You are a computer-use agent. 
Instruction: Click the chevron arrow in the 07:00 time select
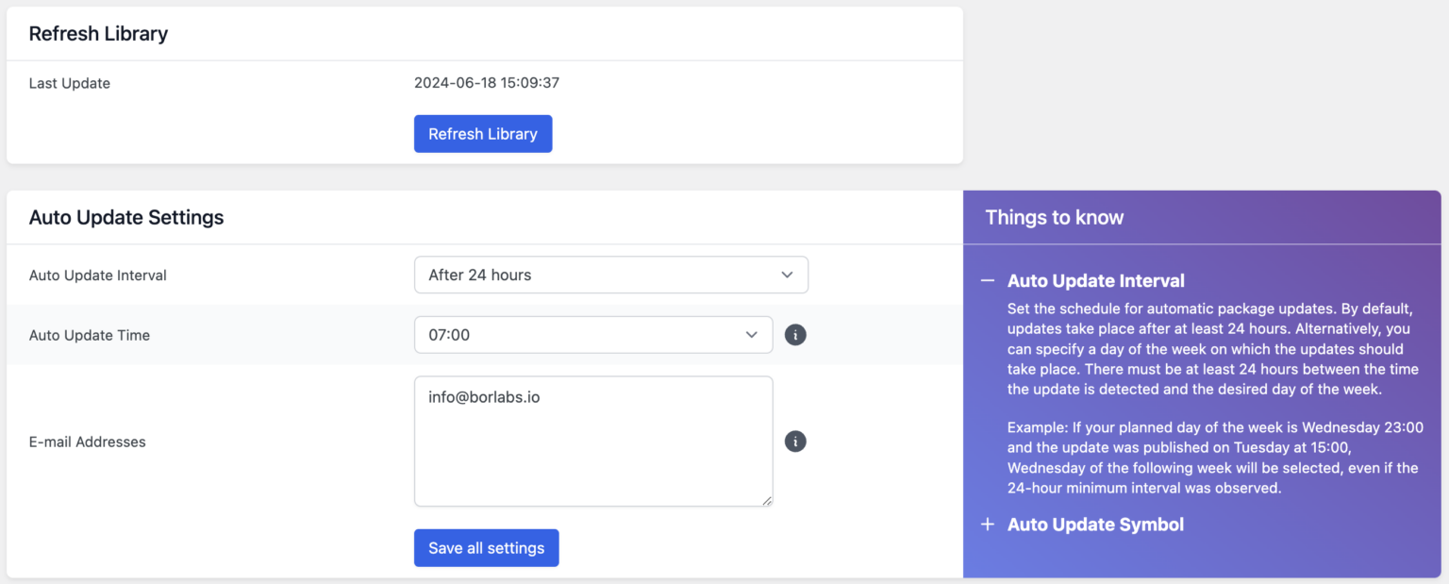[x=752, y=335]
